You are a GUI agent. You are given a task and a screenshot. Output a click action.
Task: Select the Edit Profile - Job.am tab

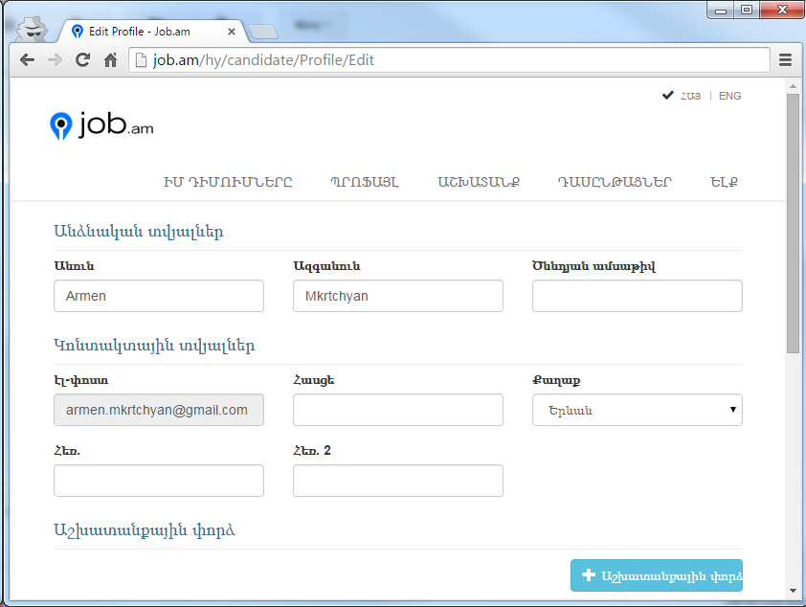(x=153, y=32)
